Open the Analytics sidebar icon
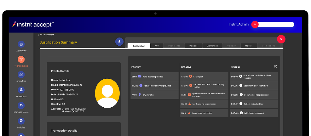 [x=21, y=75]
